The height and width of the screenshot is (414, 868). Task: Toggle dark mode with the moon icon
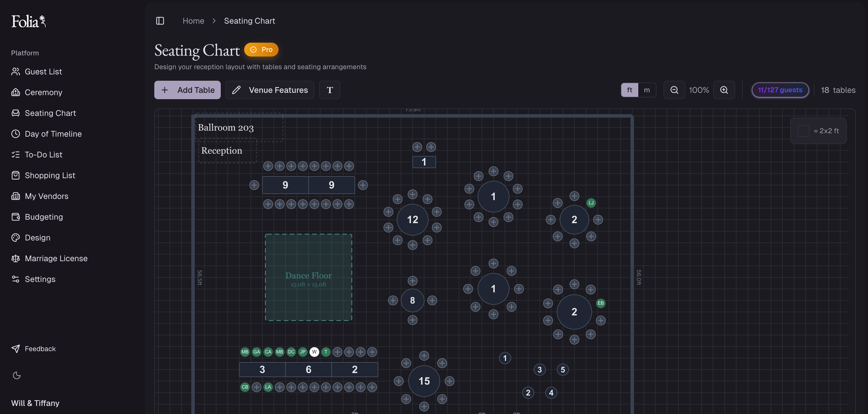[x=16, y=375]
